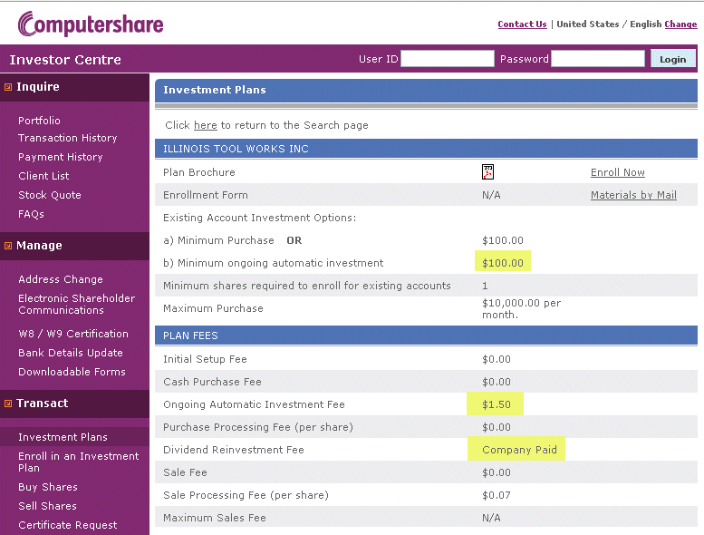Open Stock Quote
The height and width of the screenshot is (535, 704).
[50, 195]
